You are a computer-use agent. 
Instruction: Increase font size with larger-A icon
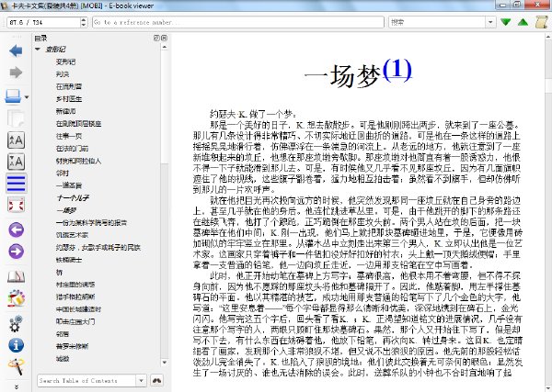(x=16, y=140)
